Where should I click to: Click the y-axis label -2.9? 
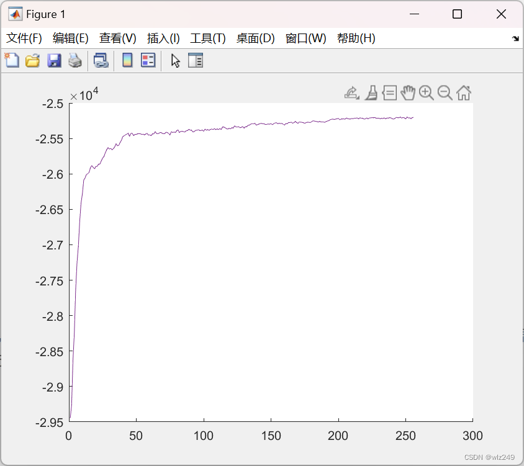coord(53,387)
